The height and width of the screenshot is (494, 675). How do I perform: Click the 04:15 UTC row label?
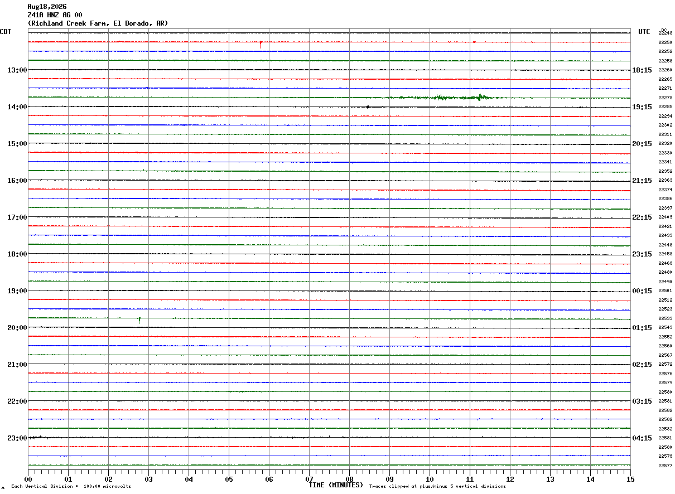point(642,438)
